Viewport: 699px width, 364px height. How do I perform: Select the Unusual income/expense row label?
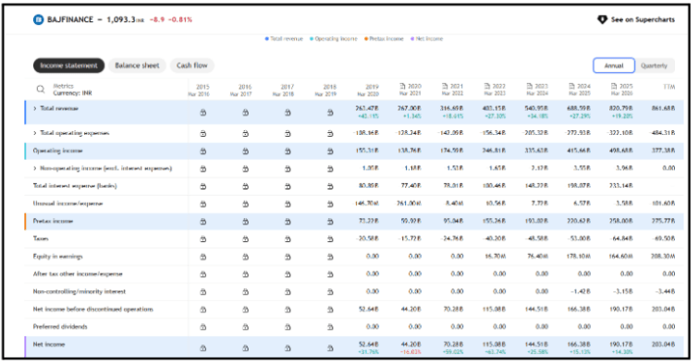67,203
